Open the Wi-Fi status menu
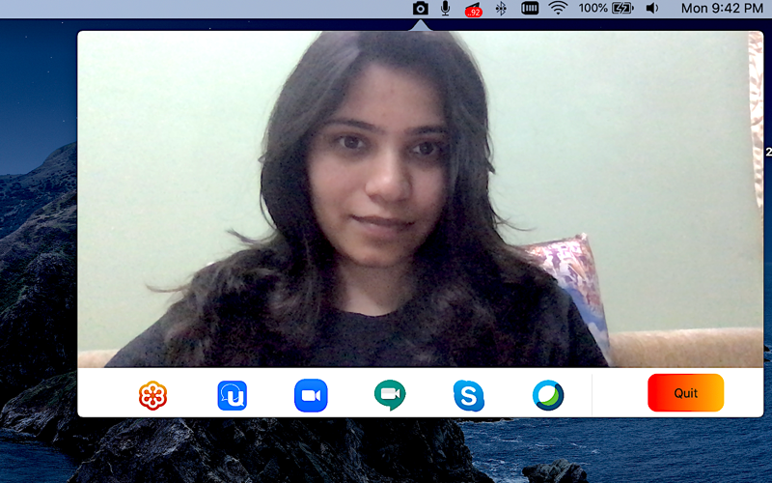772x483 pixels. (558, 9)
